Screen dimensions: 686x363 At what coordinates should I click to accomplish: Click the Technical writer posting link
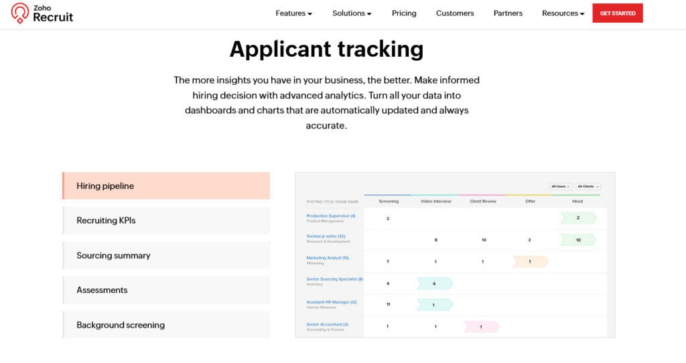tap(326, 237)
